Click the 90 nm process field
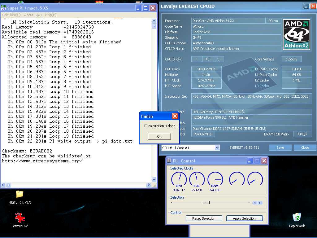317x238 pixels. 273,21
